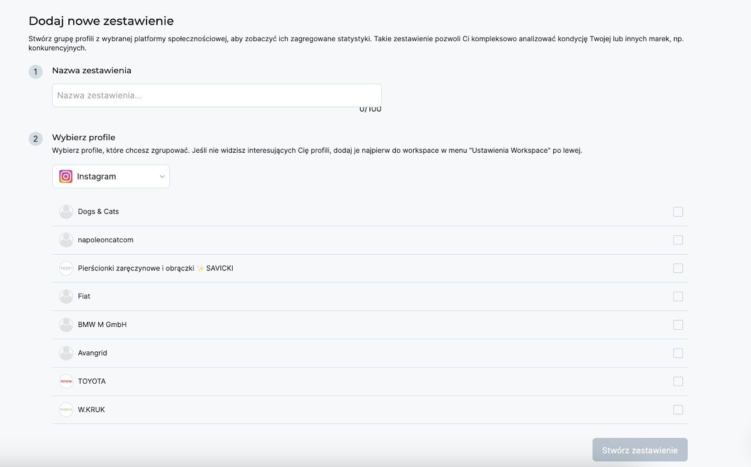
Task: Click the BMW M GmbH profile name
Action: click(x=102, y=325)
